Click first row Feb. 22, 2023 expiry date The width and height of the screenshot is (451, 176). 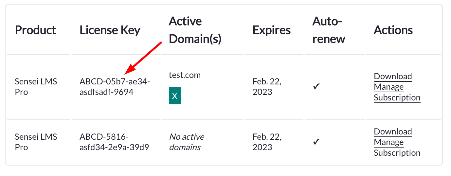267,87
